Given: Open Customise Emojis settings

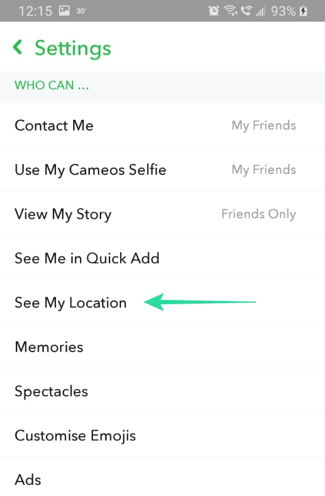Looking at the screenshot, I should (75, 435).
